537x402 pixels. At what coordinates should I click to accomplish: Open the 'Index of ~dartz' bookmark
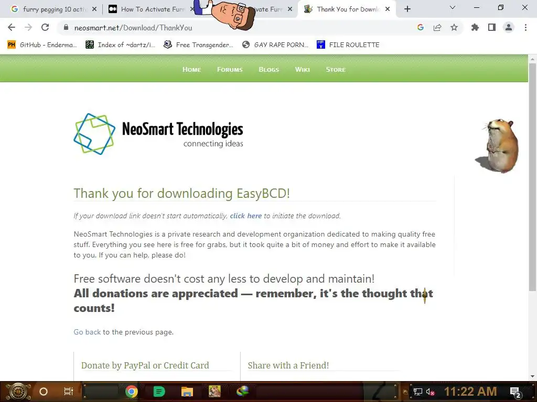pos(121,45)
